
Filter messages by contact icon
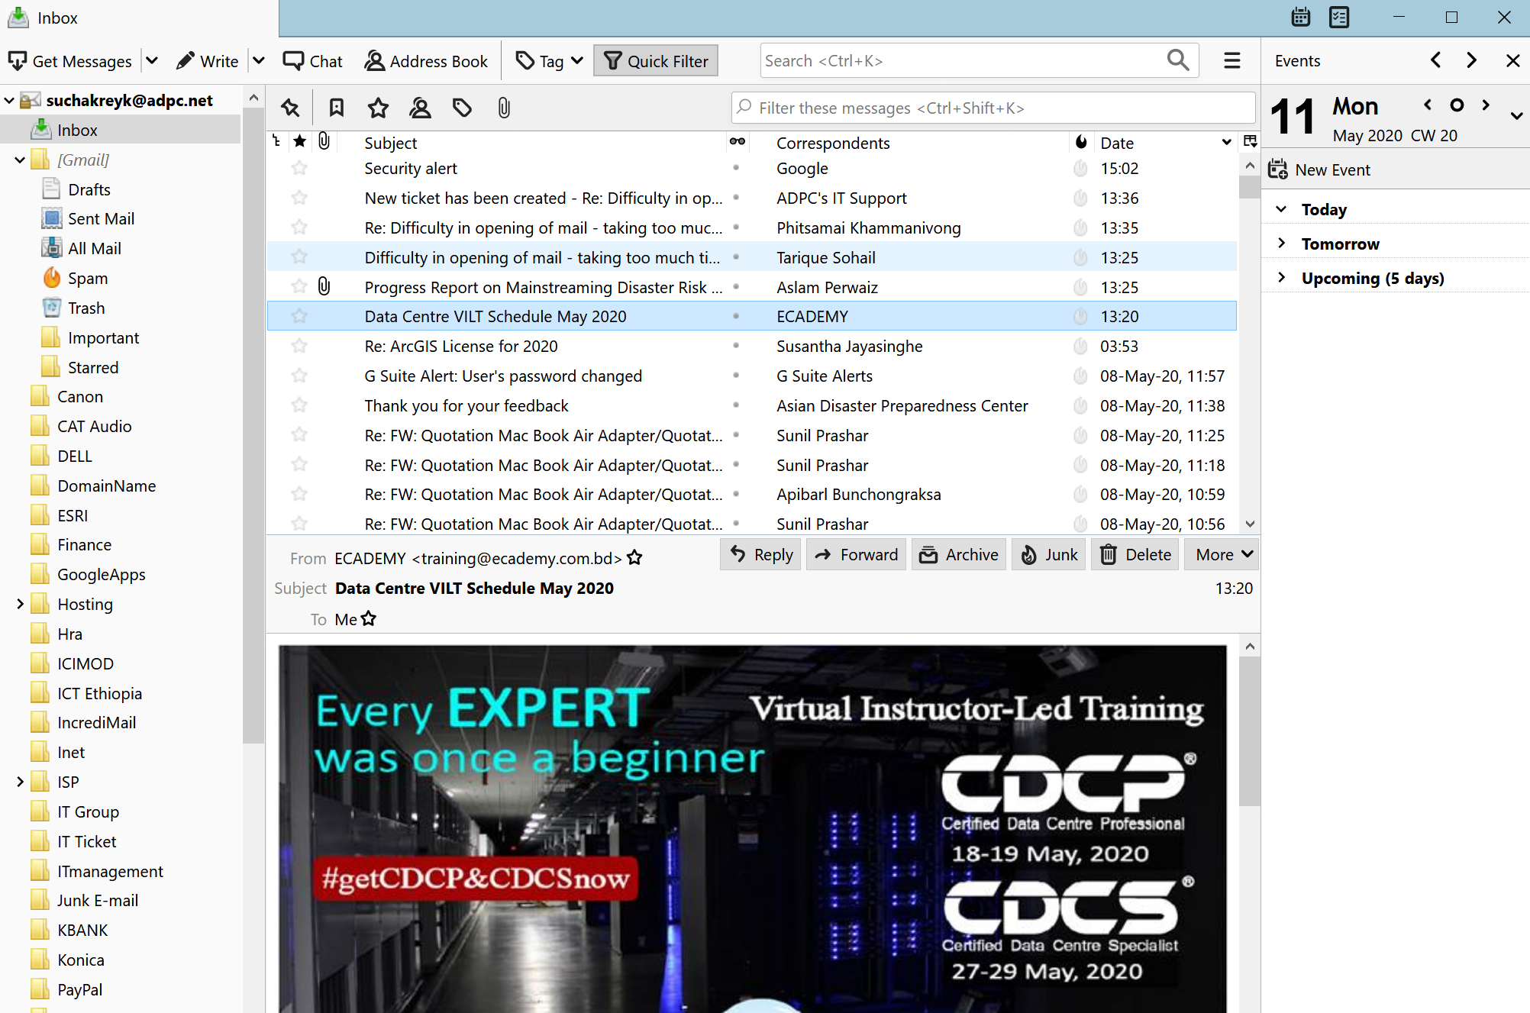coord(420,108)
